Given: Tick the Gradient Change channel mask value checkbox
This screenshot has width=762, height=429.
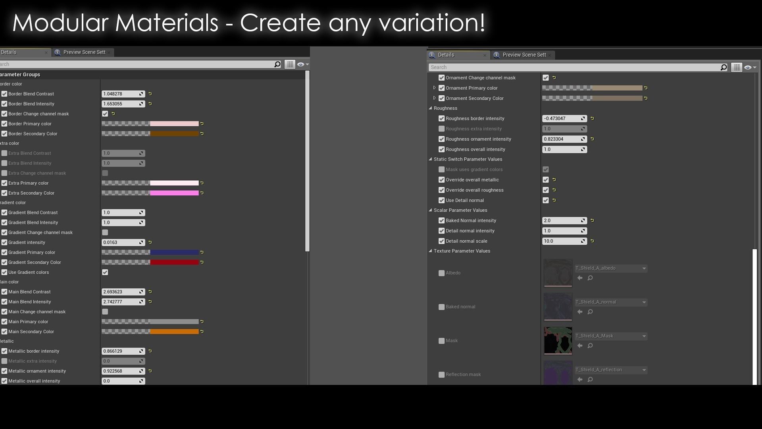Looking at the screenshot, I should click(105, 232).
